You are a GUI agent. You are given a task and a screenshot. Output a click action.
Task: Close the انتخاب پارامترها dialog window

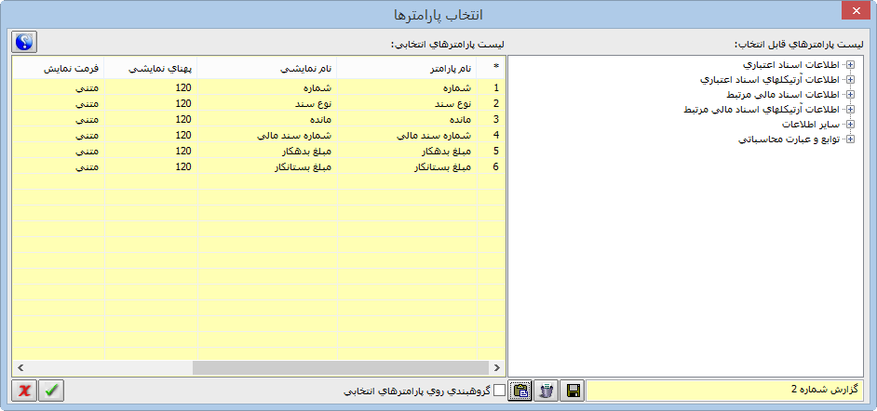click(856, 12)
